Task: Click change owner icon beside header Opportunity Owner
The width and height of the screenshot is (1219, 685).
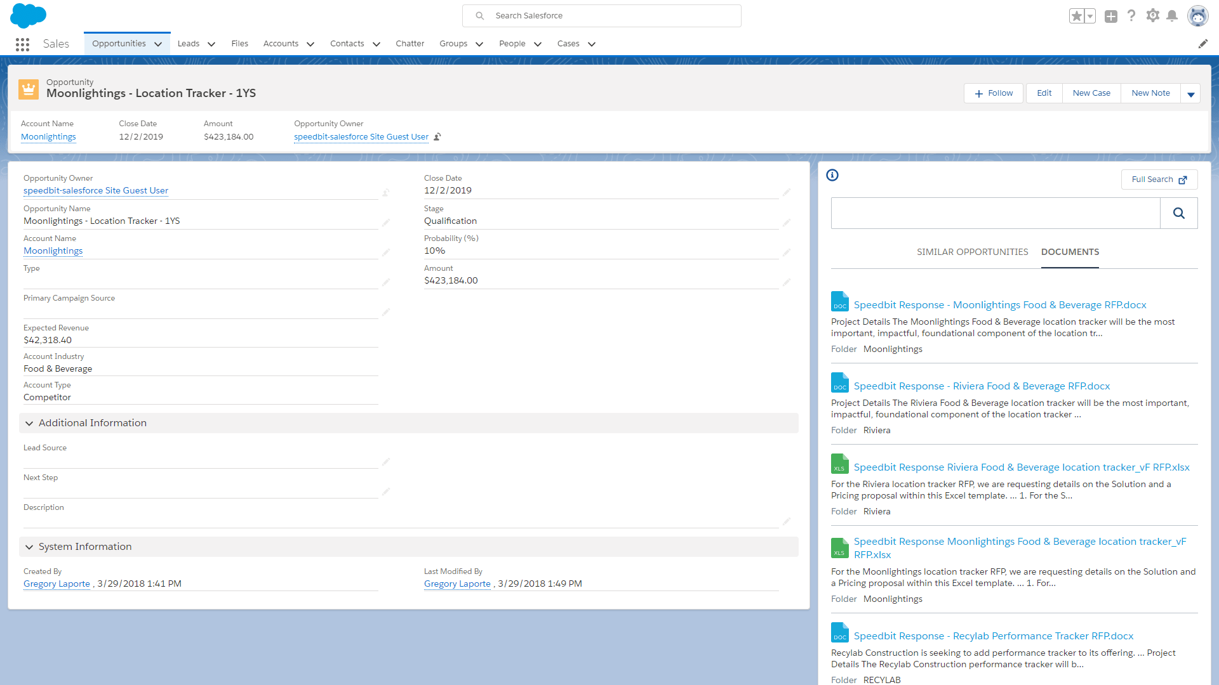Action: (x=437, y=137)
